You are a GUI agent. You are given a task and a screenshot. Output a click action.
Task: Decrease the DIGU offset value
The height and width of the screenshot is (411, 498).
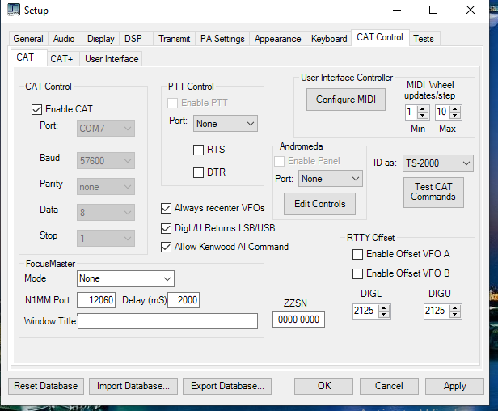coord(455,315)
